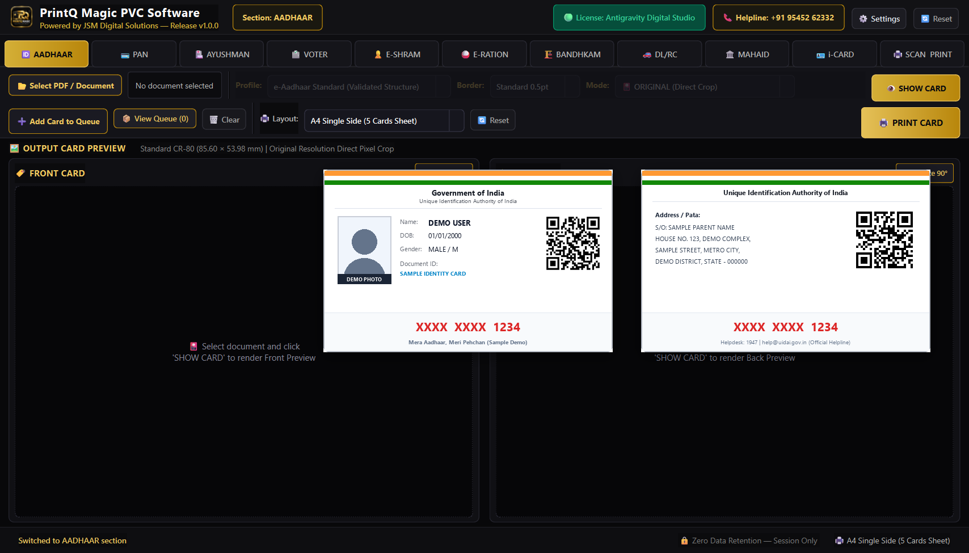Click the status bar printer icon
Viewport: 969px width, 553px height.
point(839,541)
